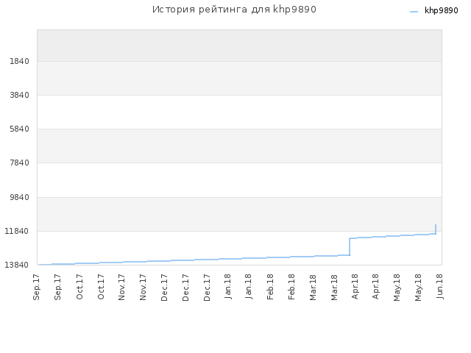Click the 3840 y-axis label
Image resolution: width=471 pixels, height=353 pixels.
point(20,95)
